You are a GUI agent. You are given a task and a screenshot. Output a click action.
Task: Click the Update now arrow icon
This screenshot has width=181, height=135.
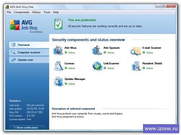[x=13, y=60]
